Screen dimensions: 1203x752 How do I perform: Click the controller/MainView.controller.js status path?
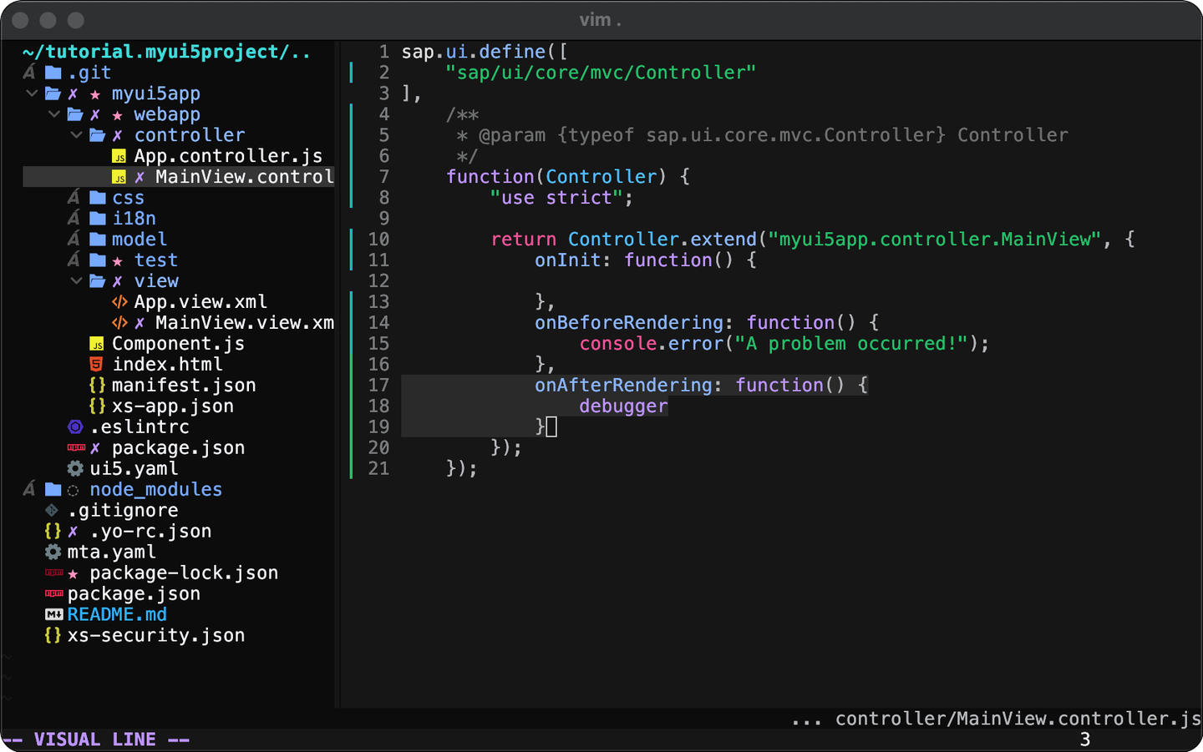click(x=1018, y=719)
